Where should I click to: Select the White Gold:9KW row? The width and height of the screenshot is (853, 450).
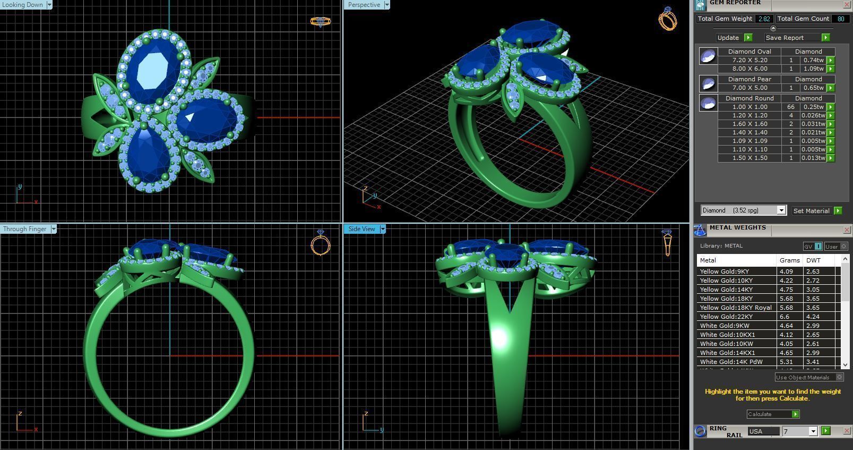click(x=769, y=326)
